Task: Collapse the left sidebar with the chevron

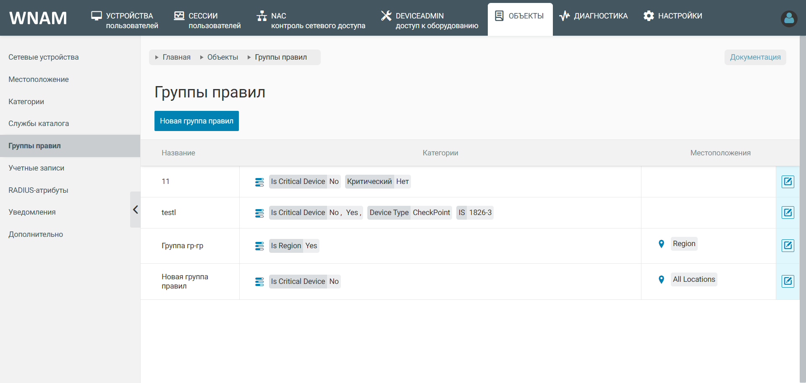Action: click(x=135, y=210)
